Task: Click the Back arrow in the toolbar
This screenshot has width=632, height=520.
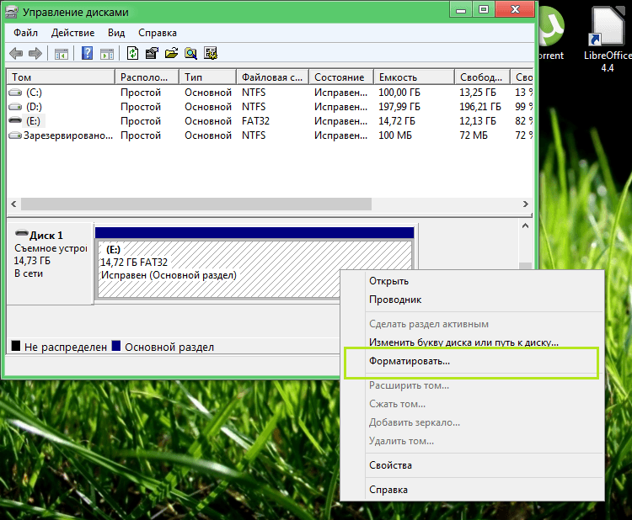Action: (16, 54)
